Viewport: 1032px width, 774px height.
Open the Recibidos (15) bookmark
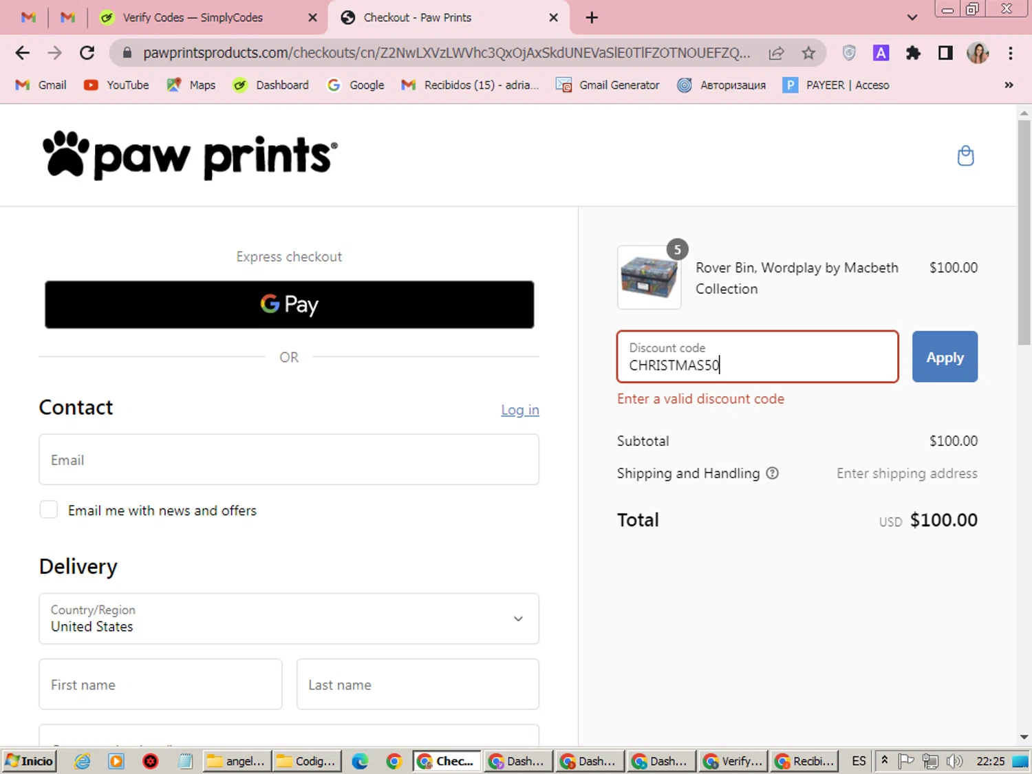pos(470,85)
